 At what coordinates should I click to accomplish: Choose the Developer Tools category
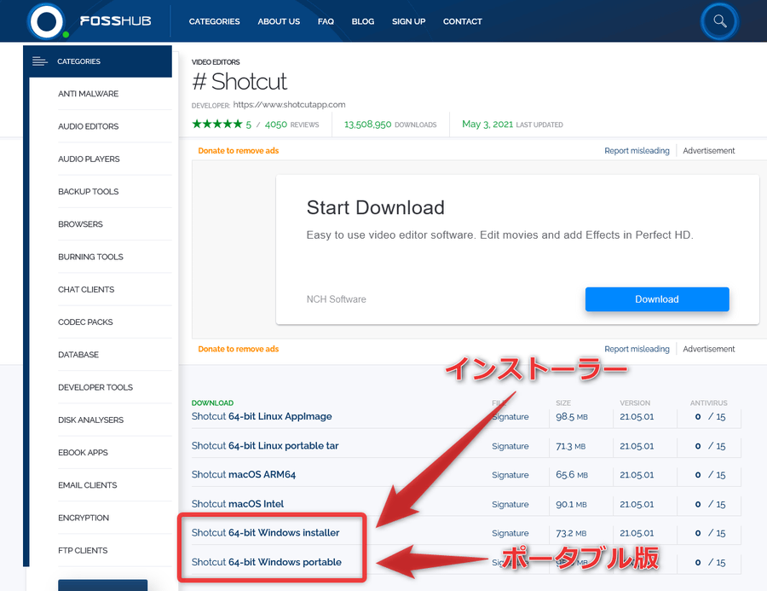(x=95, y=387)
